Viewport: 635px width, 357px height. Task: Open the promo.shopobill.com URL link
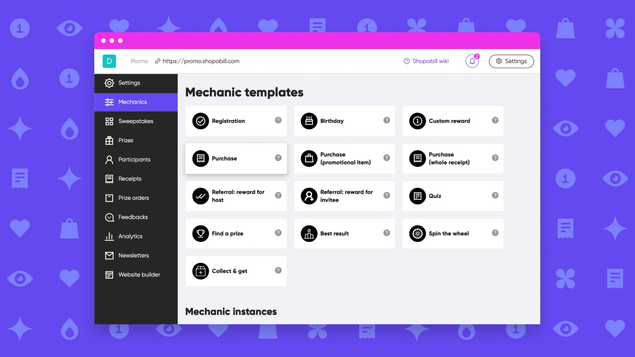pyautogui.click(x=197, y=61)
